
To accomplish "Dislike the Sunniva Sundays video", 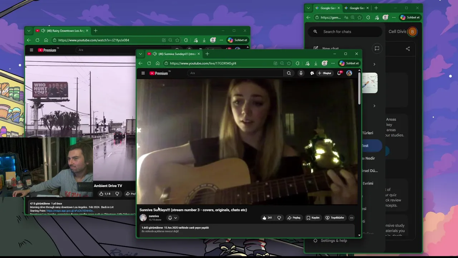I will point(279,218).
